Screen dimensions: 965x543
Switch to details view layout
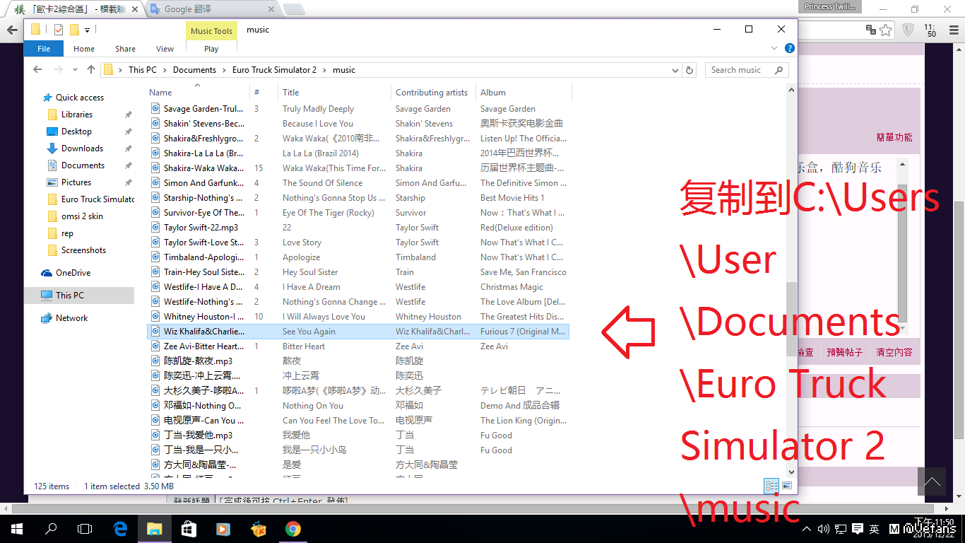[x=771, y=486]
